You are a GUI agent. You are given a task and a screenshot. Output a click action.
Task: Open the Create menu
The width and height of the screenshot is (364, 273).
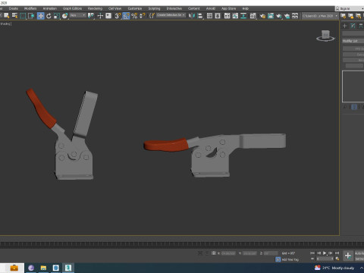click(14, 8)
